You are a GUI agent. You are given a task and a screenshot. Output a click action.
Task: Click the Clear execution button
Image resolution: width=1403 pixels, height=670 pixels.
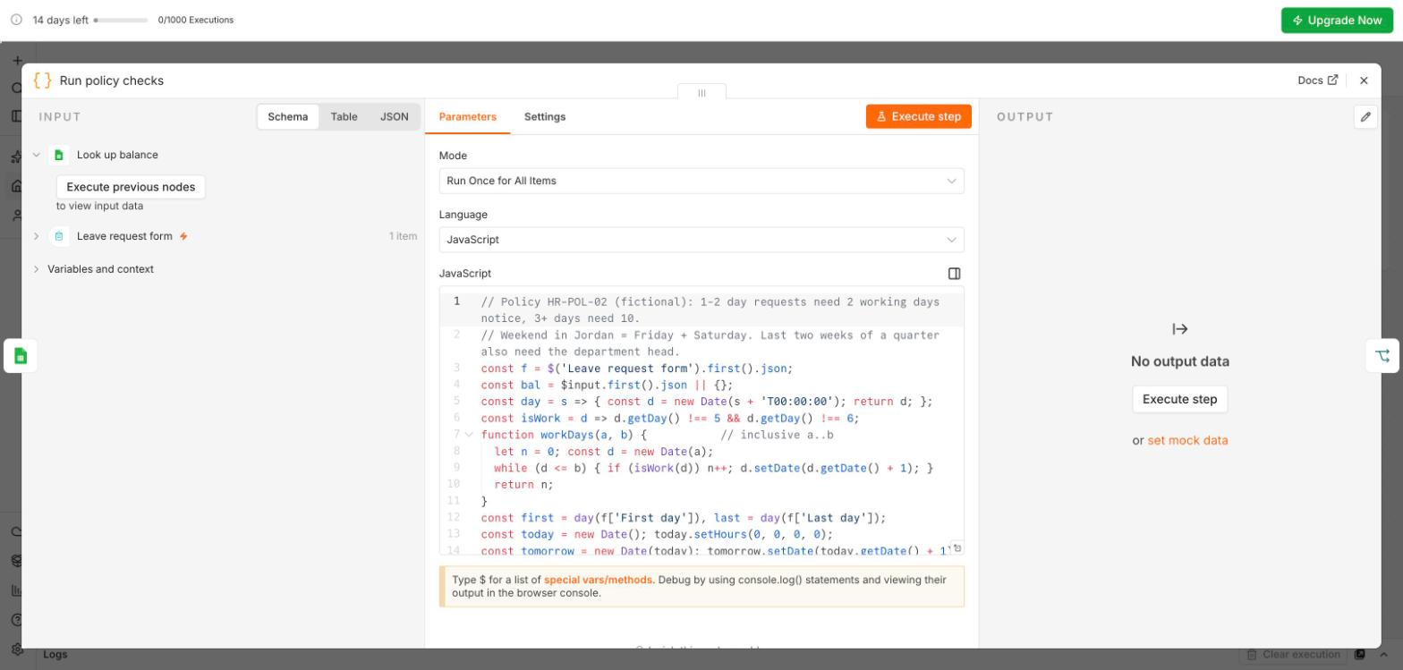[1294, 655]
